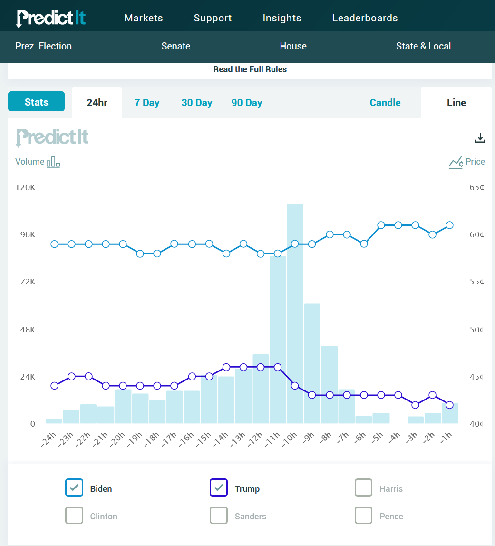Click the Volume bar chart icon
Screen dimensions: 495x546
coord(53,162)
